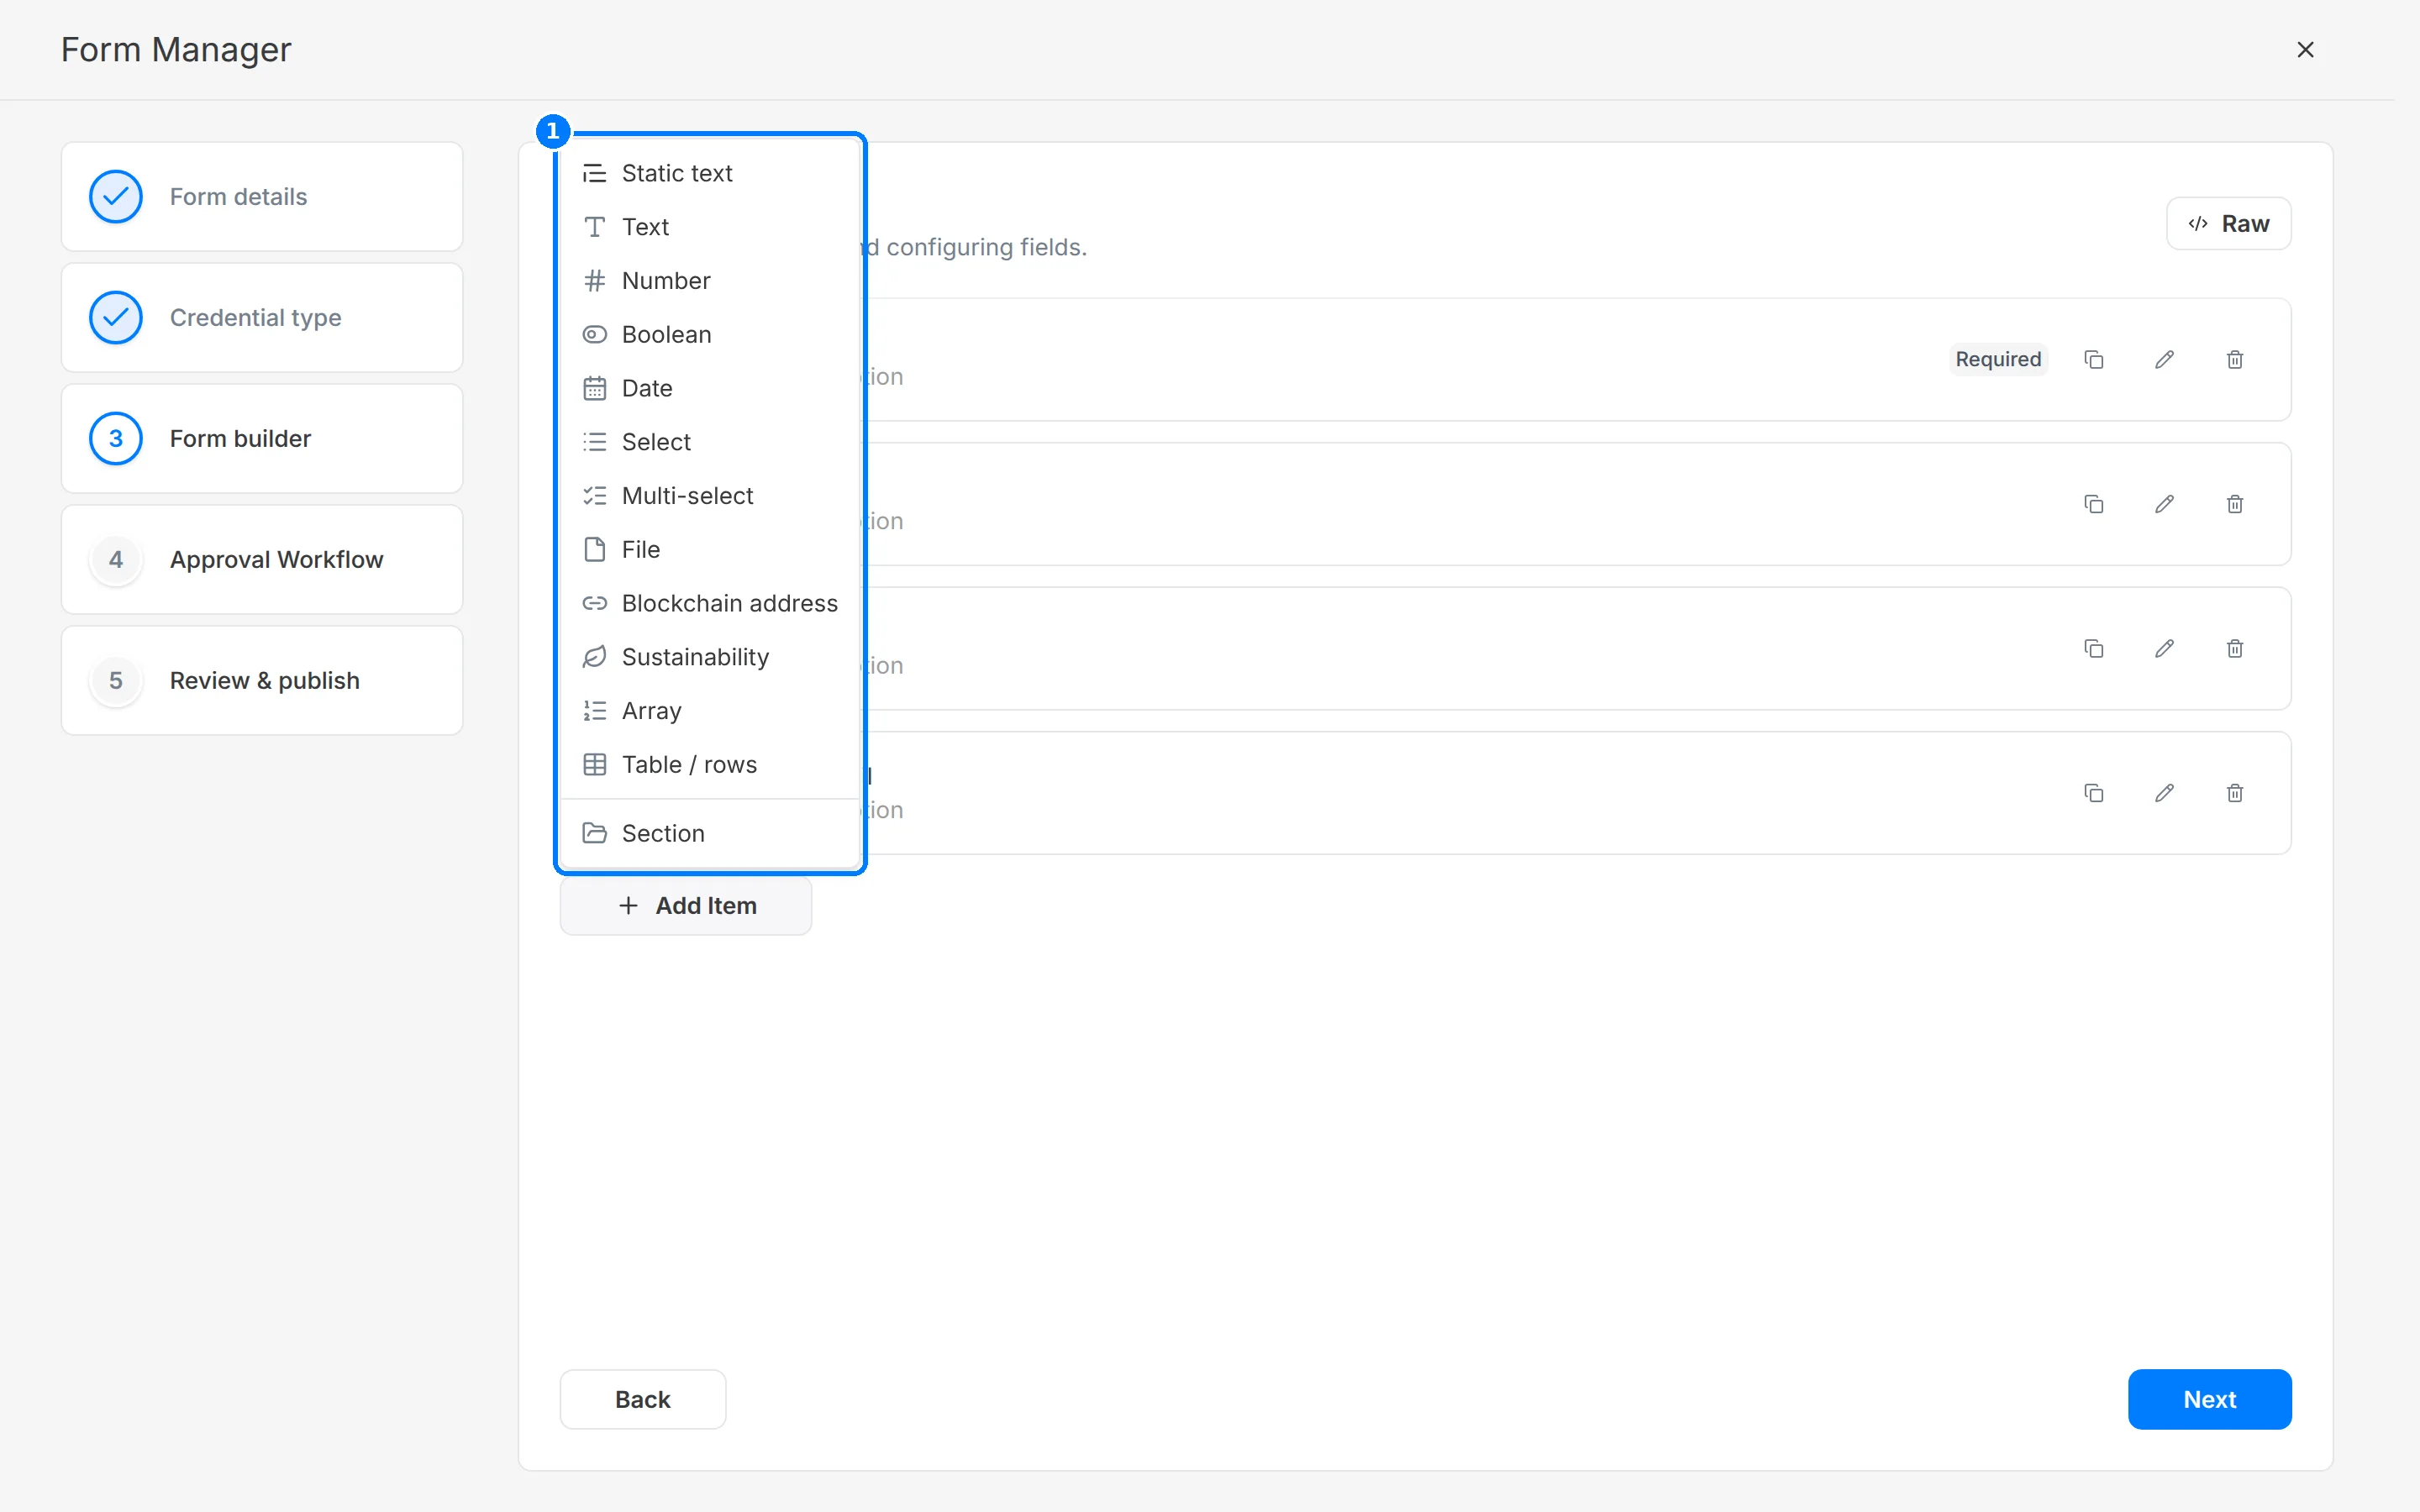Image resolution: width=2420 pixels, height=1512 pixels.
Task: Click pencil icon on the second field row
Action: 2164,504
